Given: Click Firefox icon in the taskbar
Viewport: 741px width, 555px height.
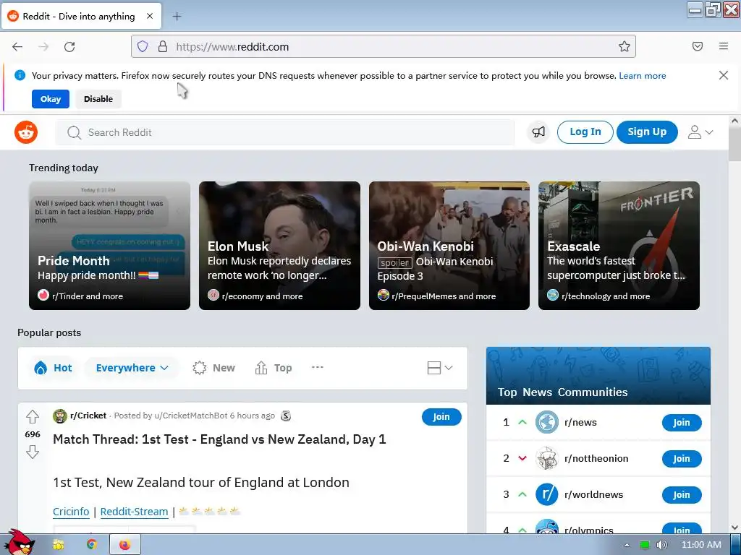Looking at the screenshot, I should [124, 545].
